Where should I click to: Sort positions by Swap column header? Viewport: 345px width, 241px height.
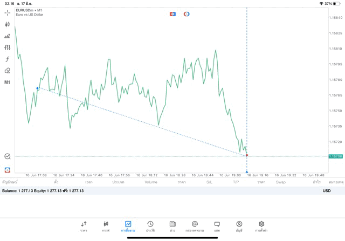281,182
